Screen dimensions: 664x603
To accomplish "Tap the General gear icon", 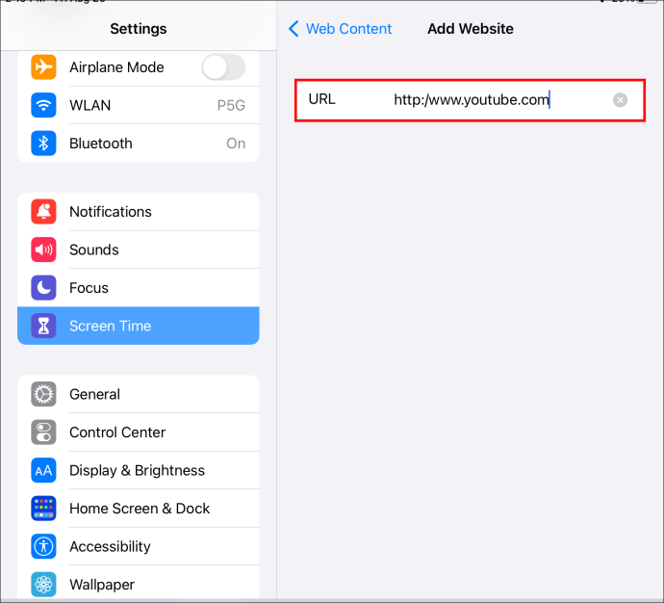I will [x=43, y=394].
